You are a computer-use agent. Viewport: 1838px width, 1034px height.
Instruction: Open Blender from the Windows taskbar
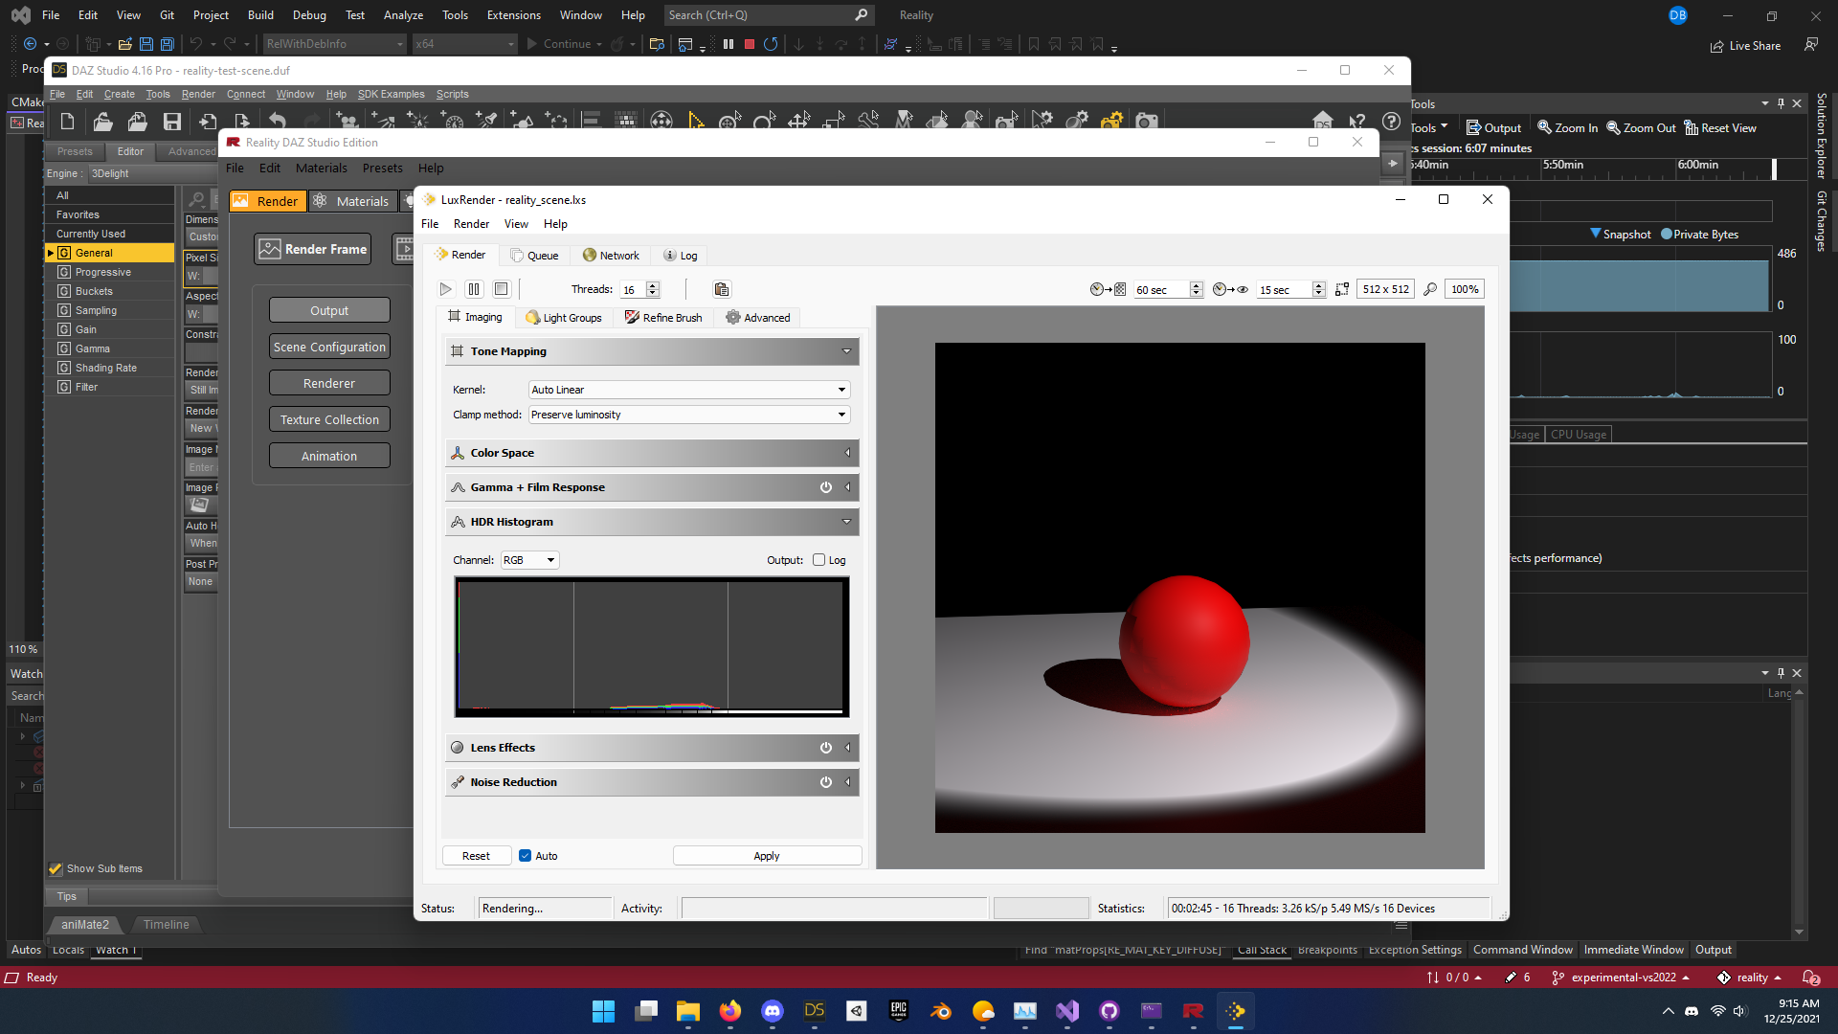pos(941,1011)
